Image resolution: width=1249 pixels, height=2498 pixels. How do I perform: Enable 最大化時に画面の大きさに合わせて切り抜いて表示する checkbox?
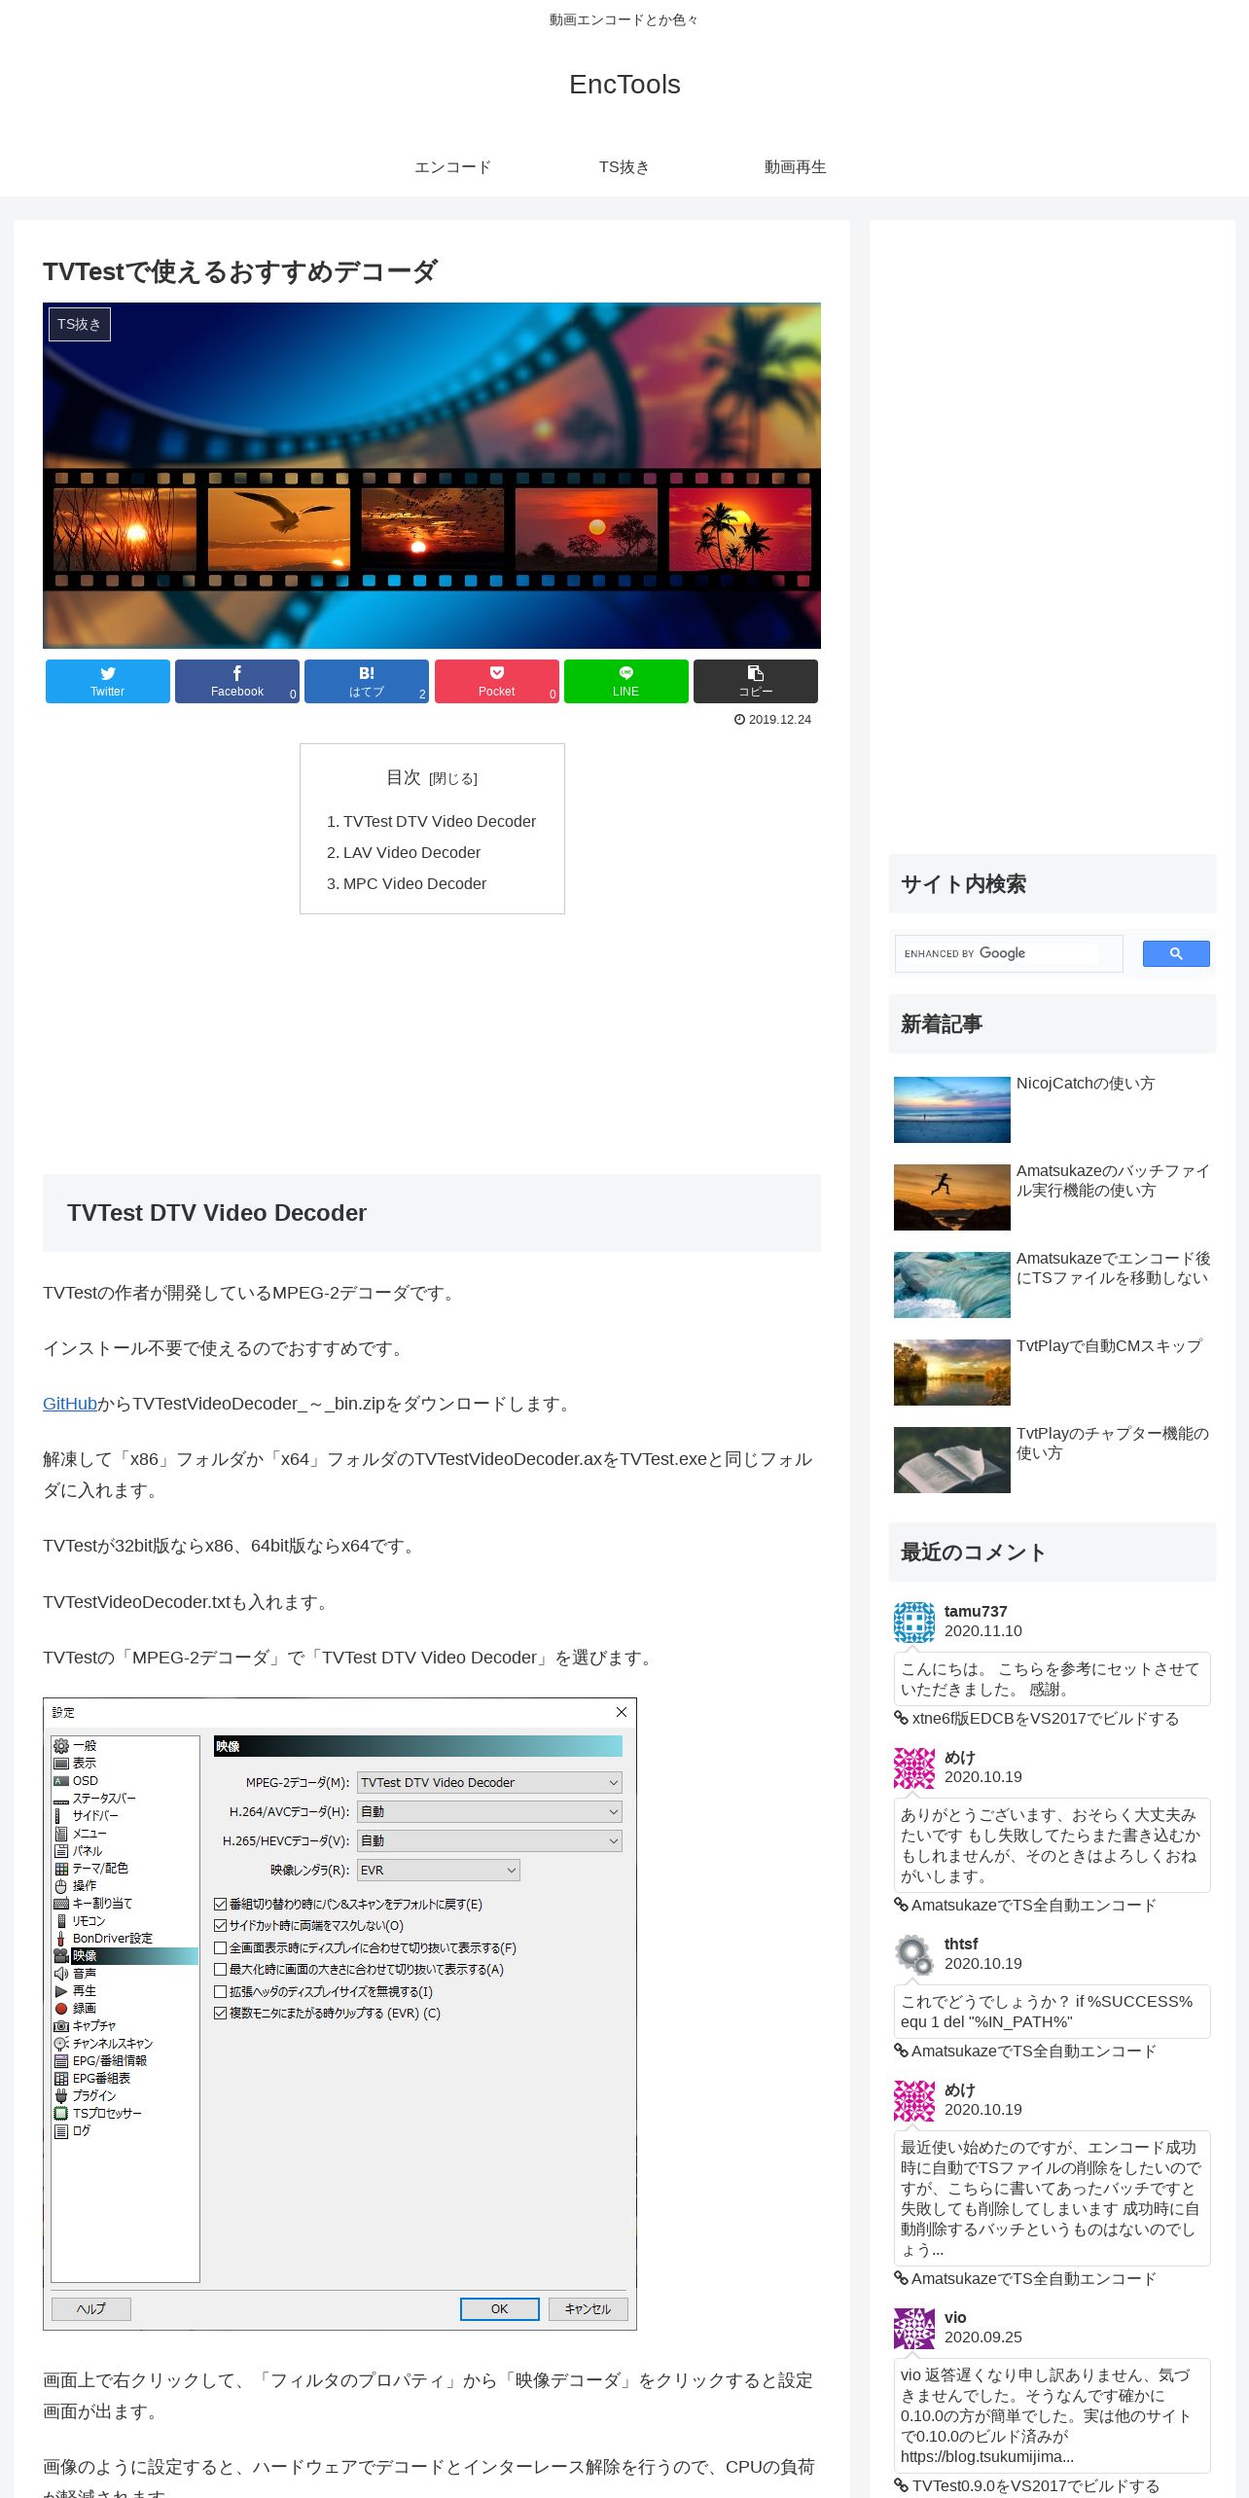pos(221,1969)
